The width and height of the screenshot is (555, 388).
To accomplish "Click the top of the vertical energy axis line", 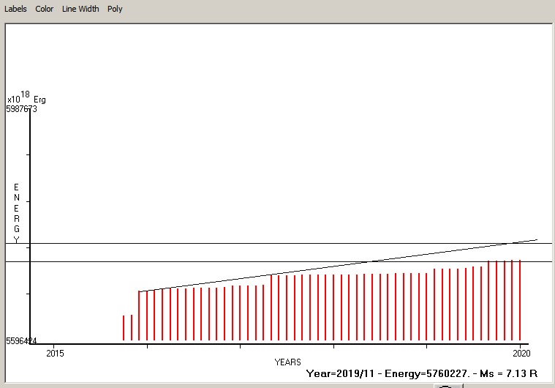I will pyautogui.click(x=30, y=111).
